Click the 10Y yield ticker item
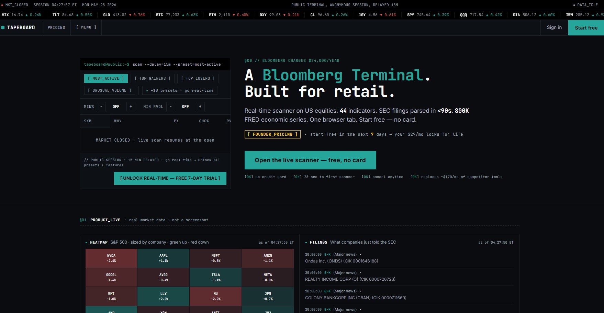Screen dimensions: 604x313 click(377, 15)
